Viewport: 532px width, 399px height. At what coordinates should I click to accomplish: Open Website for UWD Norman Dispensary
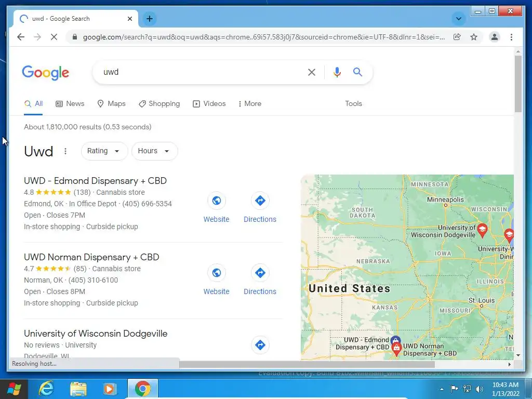[x=217, y=281]
